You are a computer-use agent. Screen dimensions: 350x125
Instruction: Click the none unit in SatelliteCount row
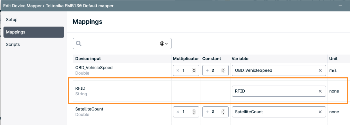(334, 112)
